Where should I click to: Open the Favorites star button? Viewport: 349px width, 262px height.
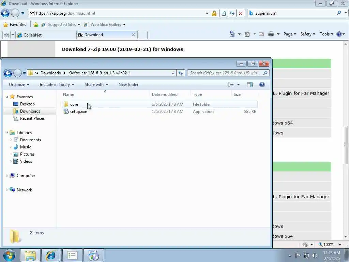click(x=15, y=25)
